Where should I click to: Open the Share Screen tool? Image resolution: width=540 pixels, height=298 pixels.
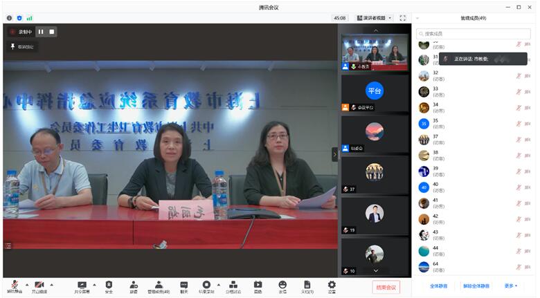pyautogui.click(x=82, y=286)
